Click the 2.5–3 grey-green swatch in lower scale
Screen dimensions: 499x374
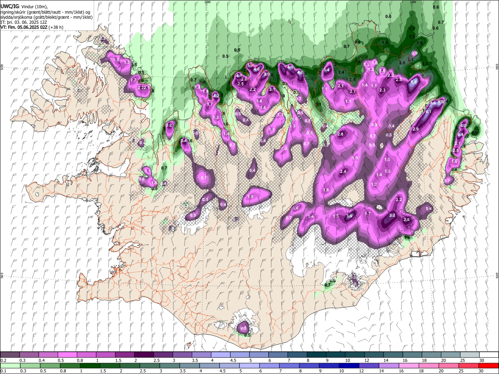point(150,365)
